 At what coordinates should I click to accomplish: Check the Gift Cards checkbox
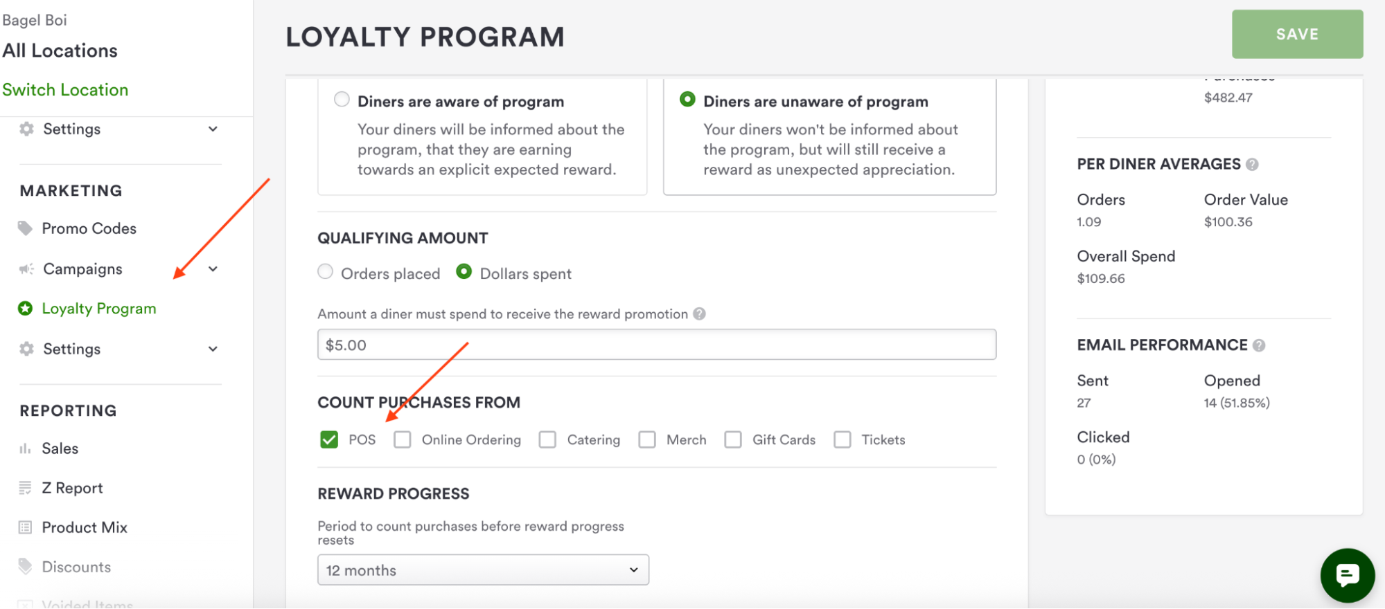click(733, 439)
